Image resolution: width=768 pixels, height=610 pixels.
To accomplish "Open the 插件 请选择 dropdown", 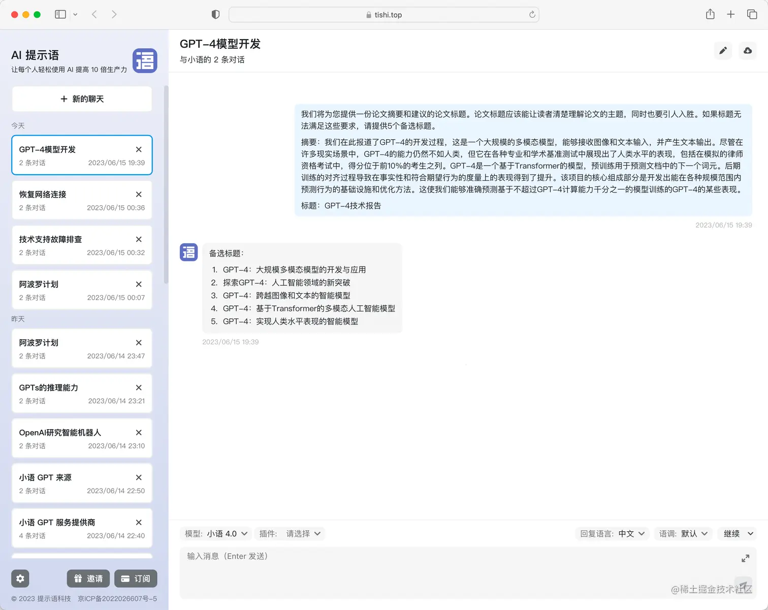I will 290,534.
